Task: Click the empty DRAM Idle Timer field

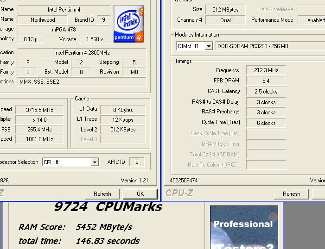Action: 266,144
